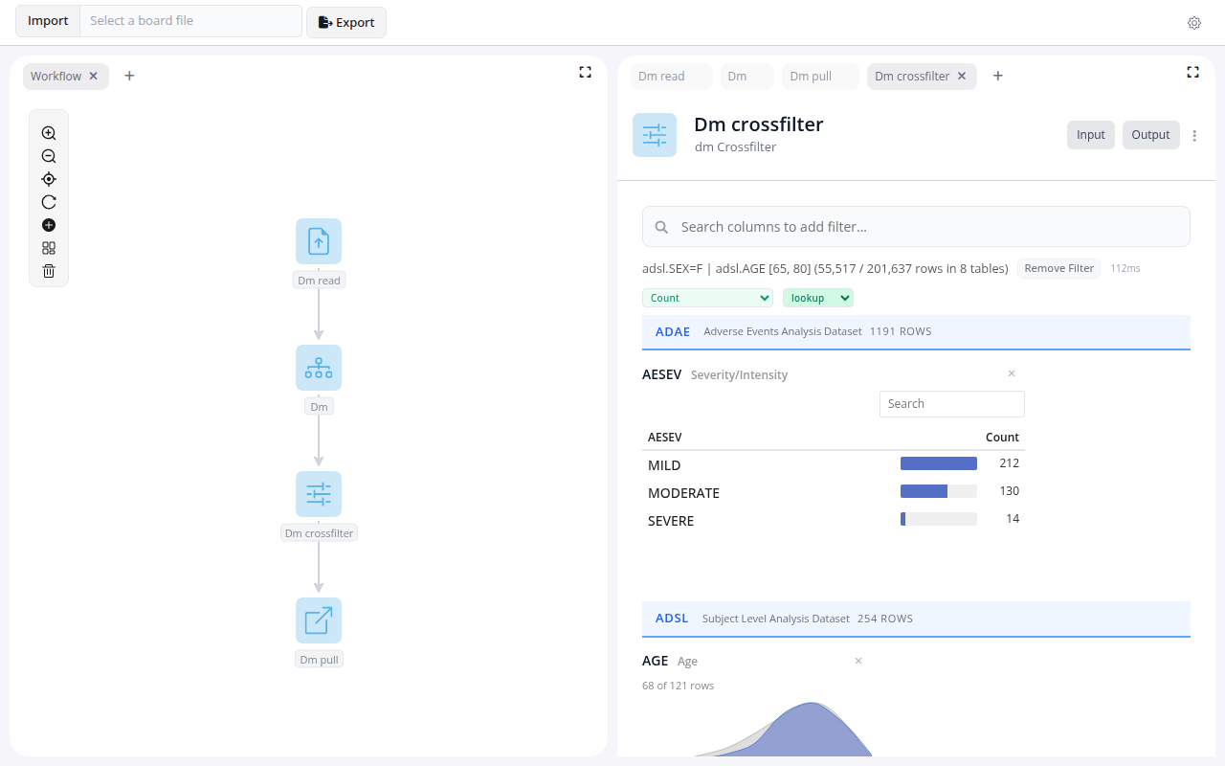Open the Dm crossfilter kebab menu
The width and height of the screenshot is (1225, 766).
point(1194,136)
